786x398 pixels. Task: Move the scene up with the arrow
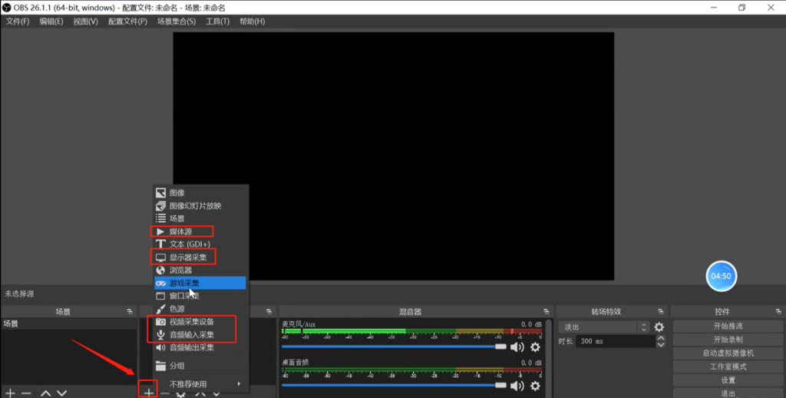[45, 393]
